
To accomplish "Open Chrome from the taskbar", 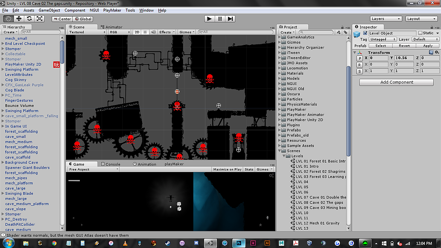I will tap(54, 243).
